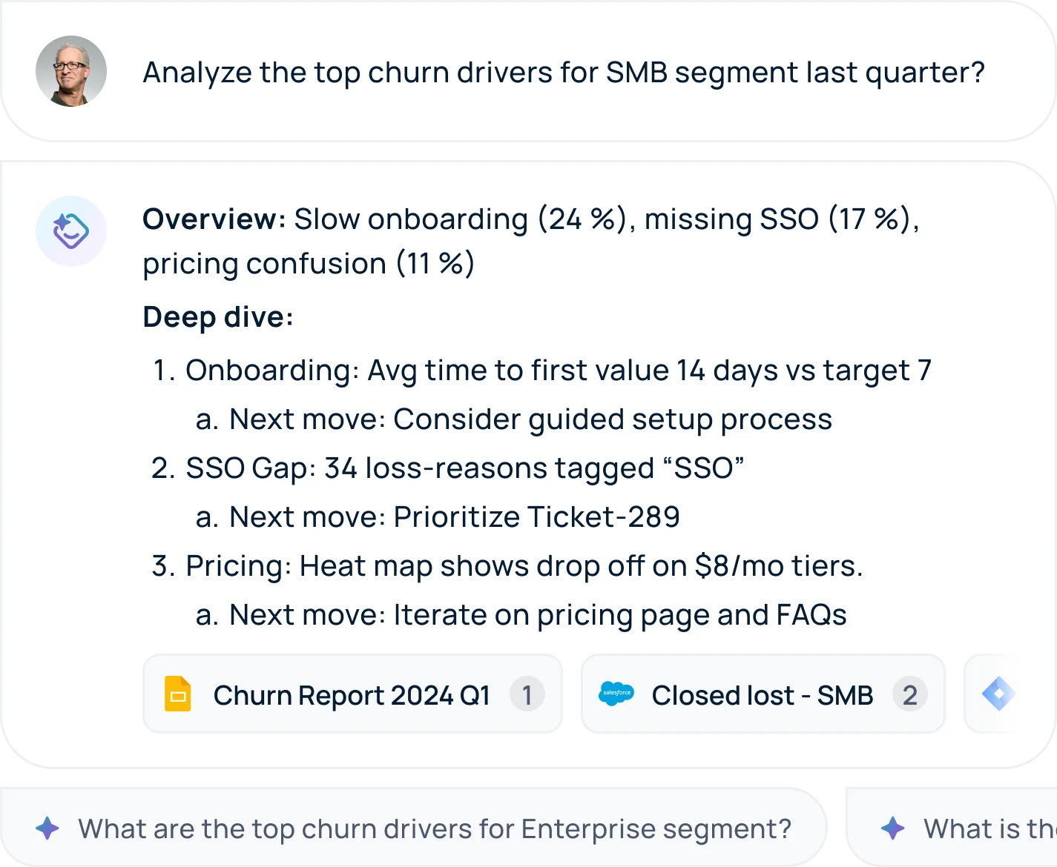This screenshot has width=1057, height=867.
Task: Click citation badge number 2
Action: coord(910,695)
